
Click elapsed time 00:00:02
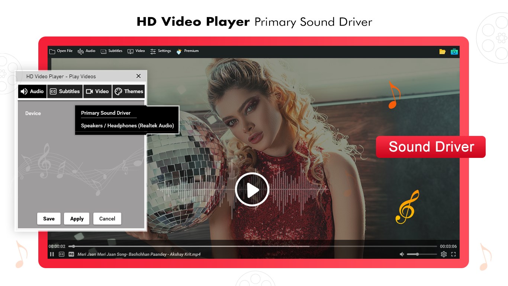point(57,247)
